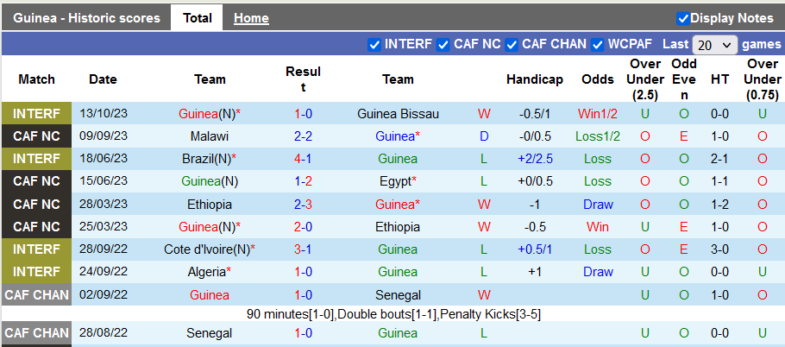Viewport: 785px width, 347px height.
Task: Click the Handicap column header
Action: 534,79
